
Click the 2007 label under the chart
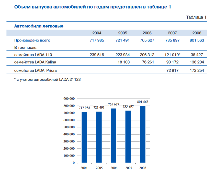129,168
